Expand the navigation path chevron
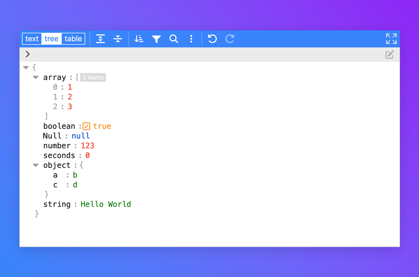 28,54
